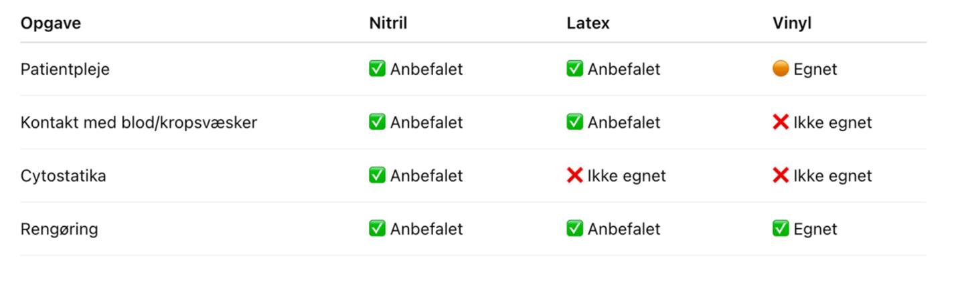Image resolution: width=964 pixels, height=281 pixels.
Task: Select the Nitril column header
Action: pyautogui.click(x=388, y=23)
